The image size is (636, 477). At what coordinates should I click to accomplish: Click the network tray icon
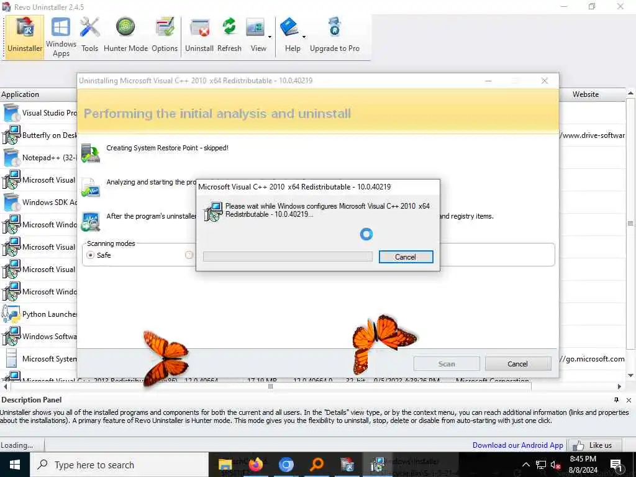pos(541,465)
